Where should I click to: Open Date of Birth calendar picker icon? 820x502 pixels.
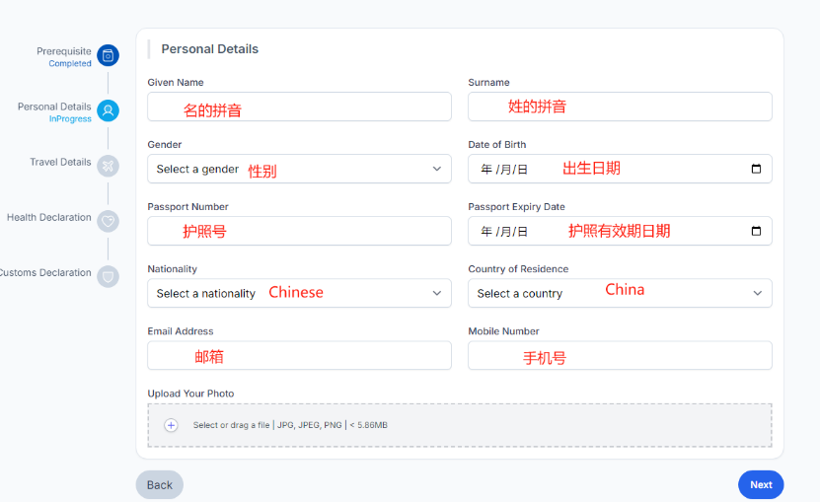(x=756, y=169)
